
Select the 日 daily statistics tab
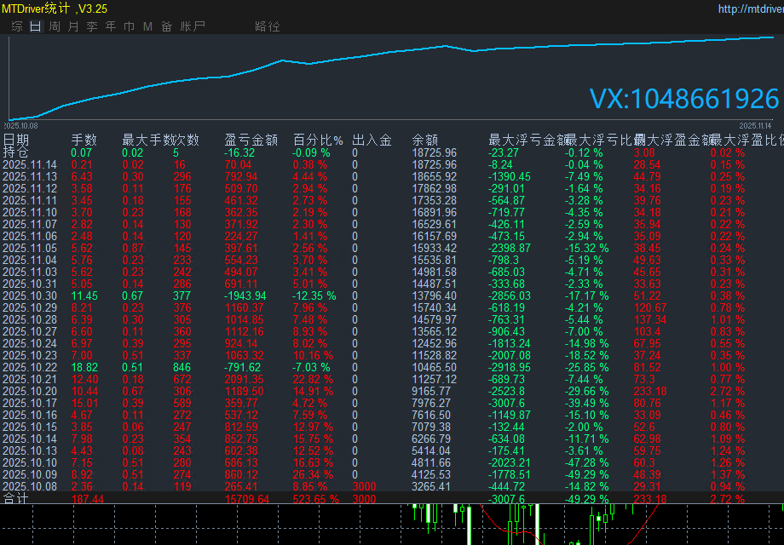click(x=35, y=26)
